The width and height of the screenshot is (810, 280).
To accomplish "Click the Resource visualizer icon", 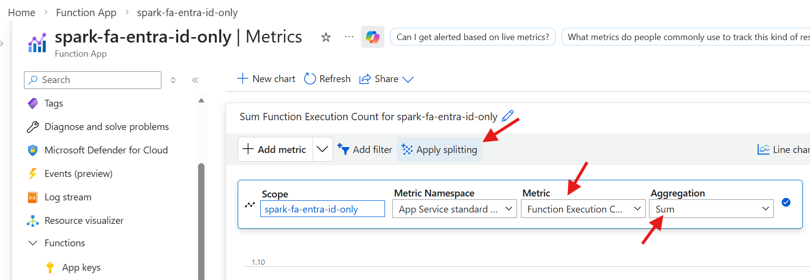I will 33,221.
